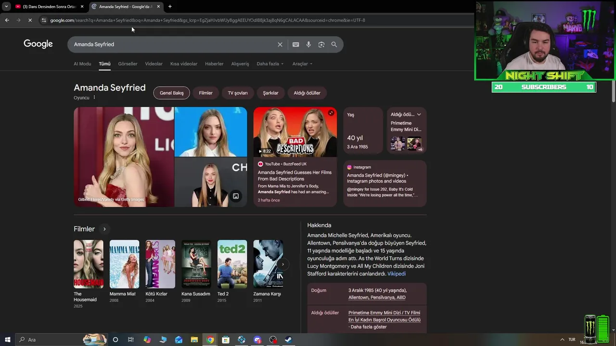Open the tab search dropdown arrow
The height and width of the screenshot is (346, 616).
point(6,6)
